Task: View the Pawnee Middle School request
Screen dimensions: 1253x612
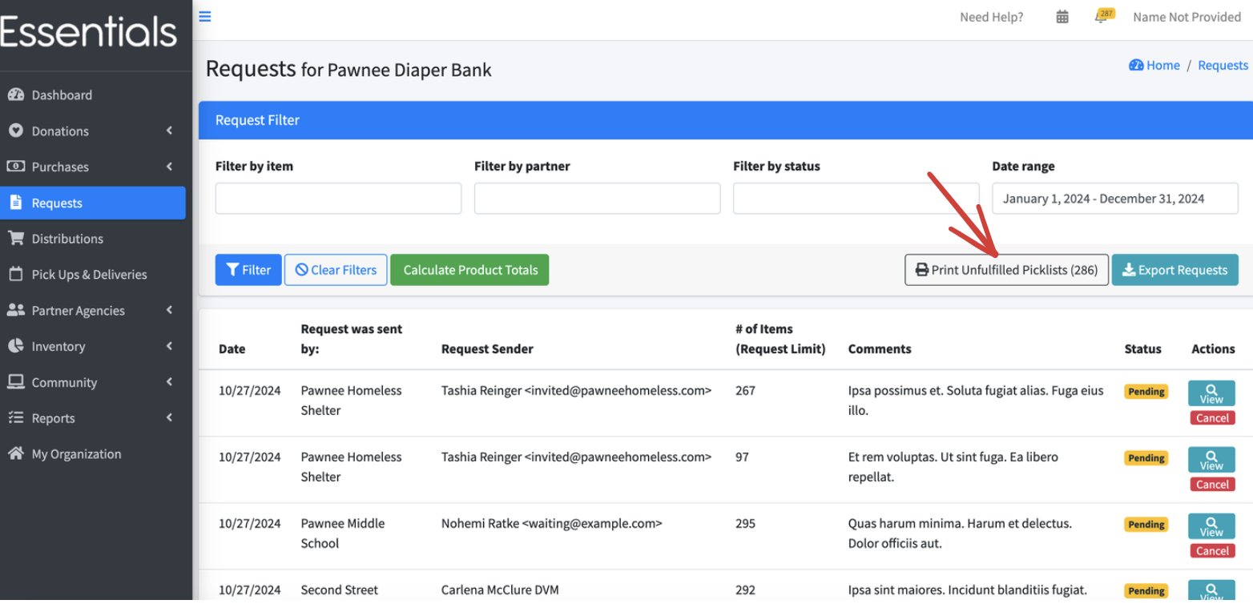Action: [1211, 526]
